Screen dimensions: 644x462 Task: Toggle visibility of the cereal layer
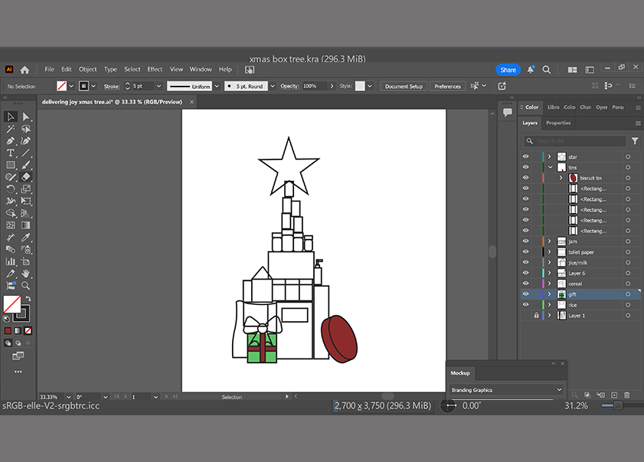coord(525,283)
